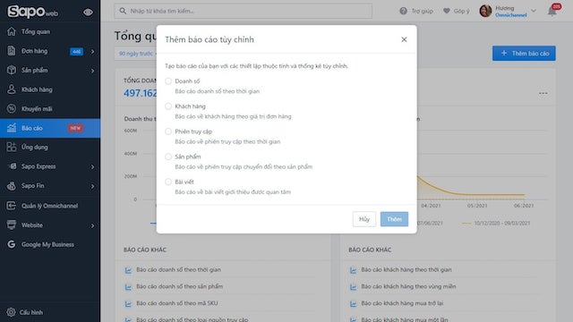The width and height of the screenshot is (573, 322).
Task: Expand the Đơn hàng submenu arrow
Action: tap(92, 52)
